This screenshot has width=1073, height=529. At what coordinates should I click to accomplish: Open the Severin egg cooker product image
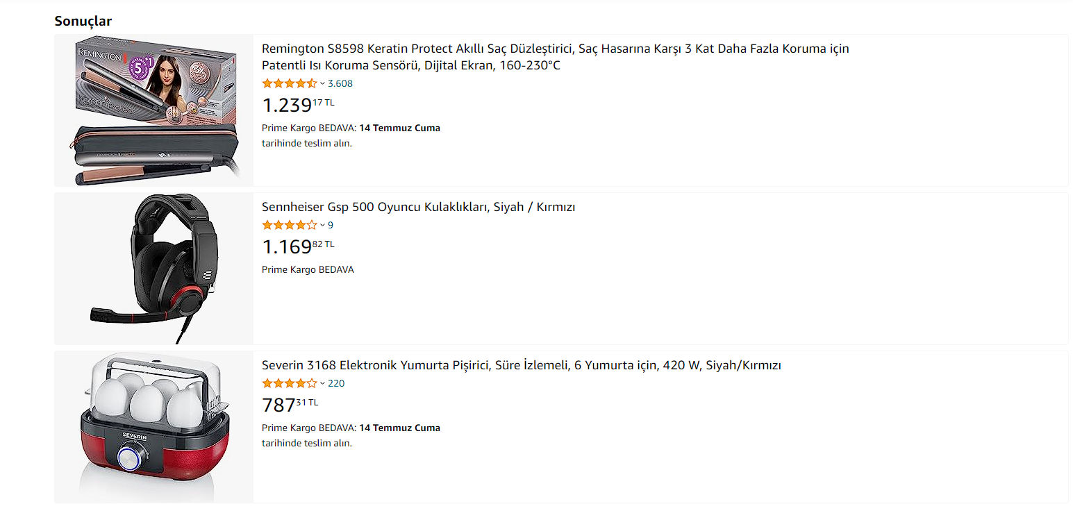[153, 427]
